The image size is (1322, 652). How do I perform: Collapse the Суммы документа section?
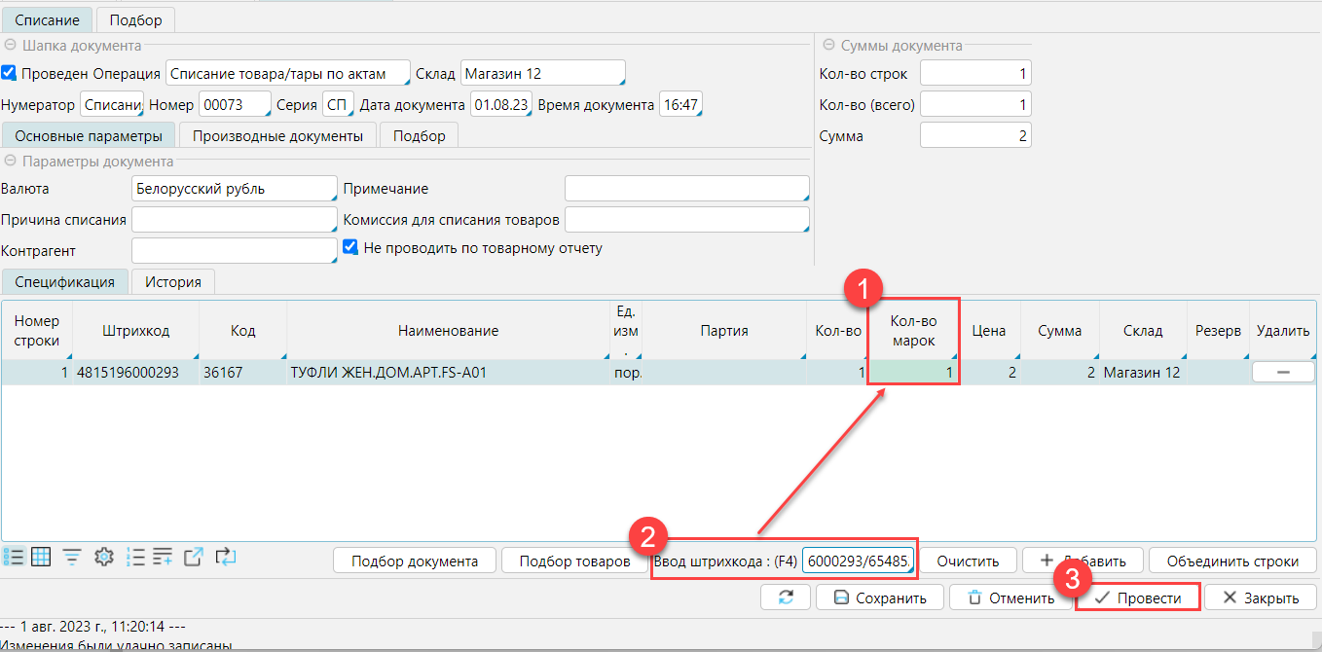click(829, 45)
